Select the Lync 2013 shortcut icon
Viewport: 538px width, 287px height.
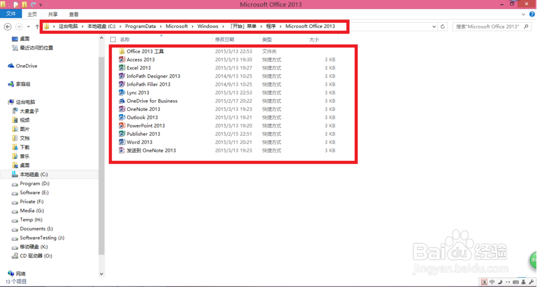click(x=122, y=93)
